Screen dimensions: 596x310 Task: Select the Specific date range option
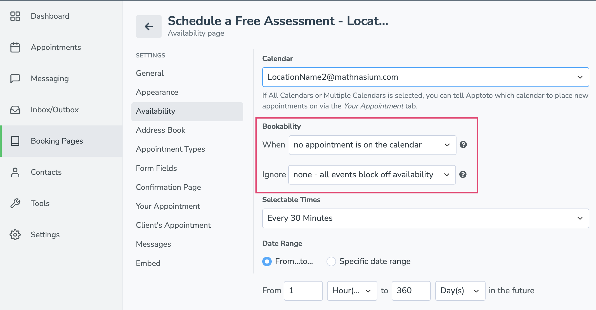pos(331,261)
